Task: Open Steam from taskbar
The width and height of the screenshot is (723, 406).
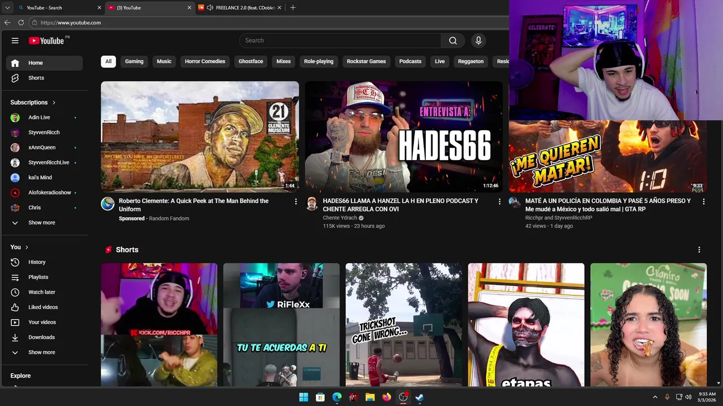Action: pos(420,397)
